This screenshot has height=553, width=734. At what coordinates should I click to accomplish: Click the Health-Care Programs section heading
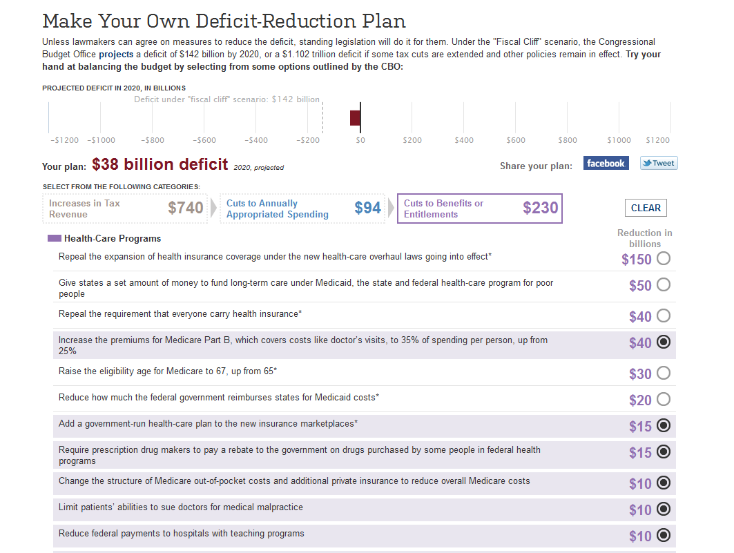point(112,239)
